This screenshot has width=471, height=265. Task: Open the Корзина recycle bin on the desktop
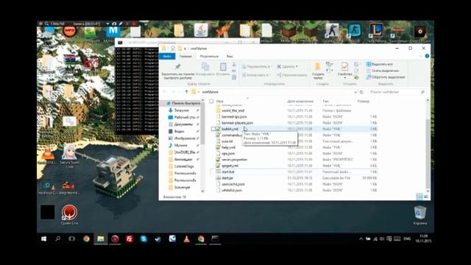419,215
